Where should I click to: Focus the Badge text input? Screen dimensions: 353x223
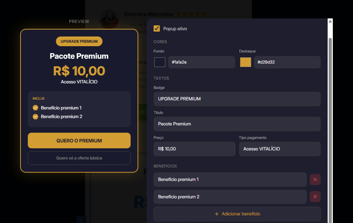point(237,99)
